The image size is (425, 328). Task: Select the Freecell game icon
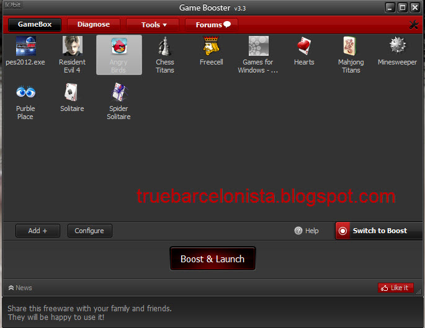tap(211, 45)
